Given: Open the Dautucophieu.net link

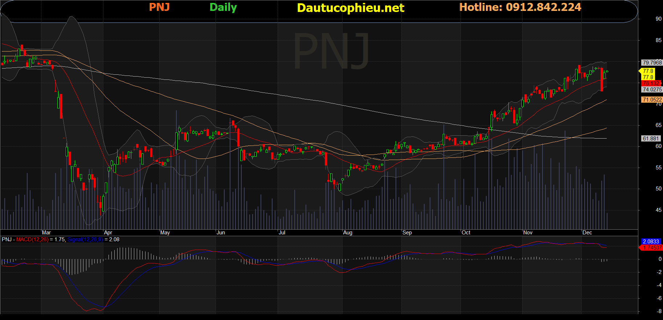Looking at the screenshot, I should tap(350, 8).
